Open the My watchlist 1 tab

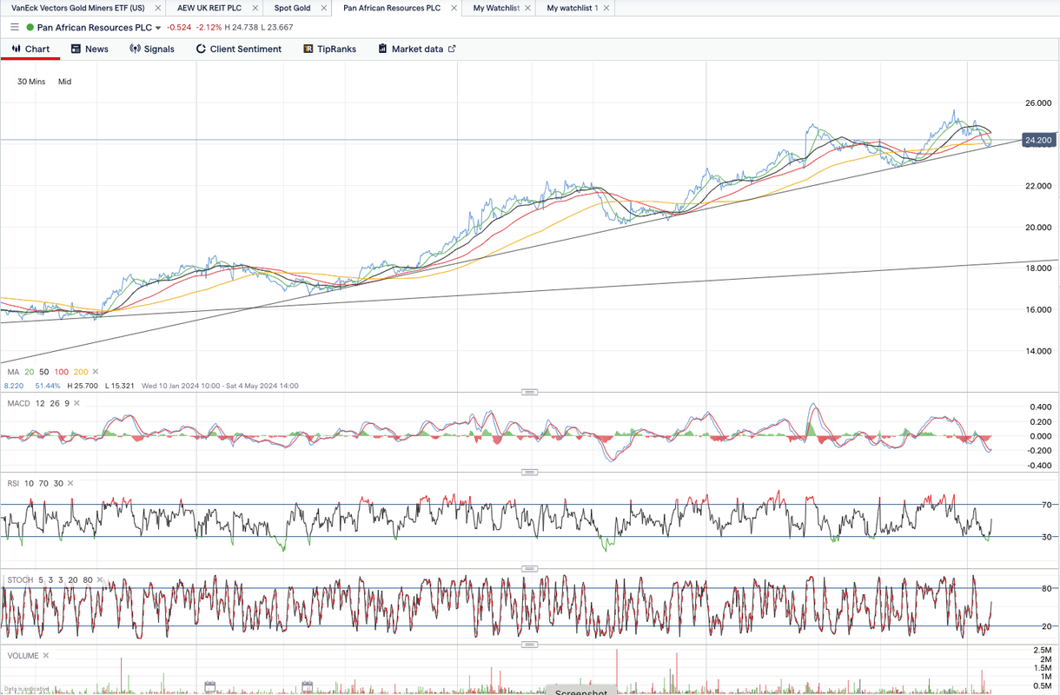tap(572, 8)
